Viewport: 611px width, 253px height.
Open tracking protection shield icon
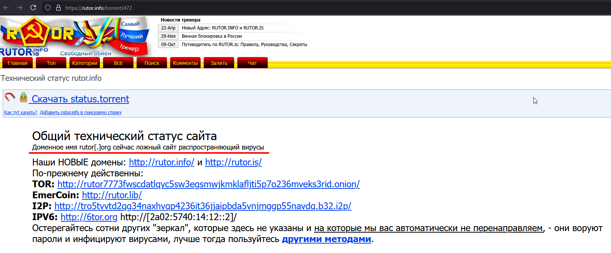48,8
